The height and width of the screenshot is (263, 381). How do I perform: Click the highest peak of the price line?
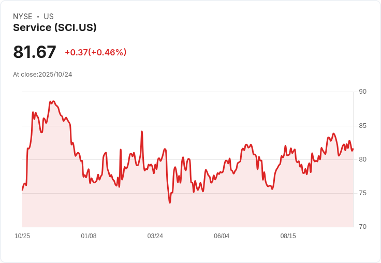[51, 101]
